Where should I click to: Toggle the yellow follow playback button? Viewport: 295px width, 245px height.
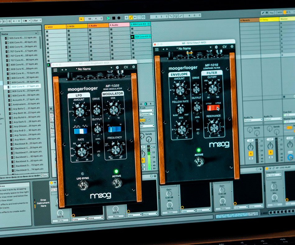pyautogui.click(x=81, y=19)
